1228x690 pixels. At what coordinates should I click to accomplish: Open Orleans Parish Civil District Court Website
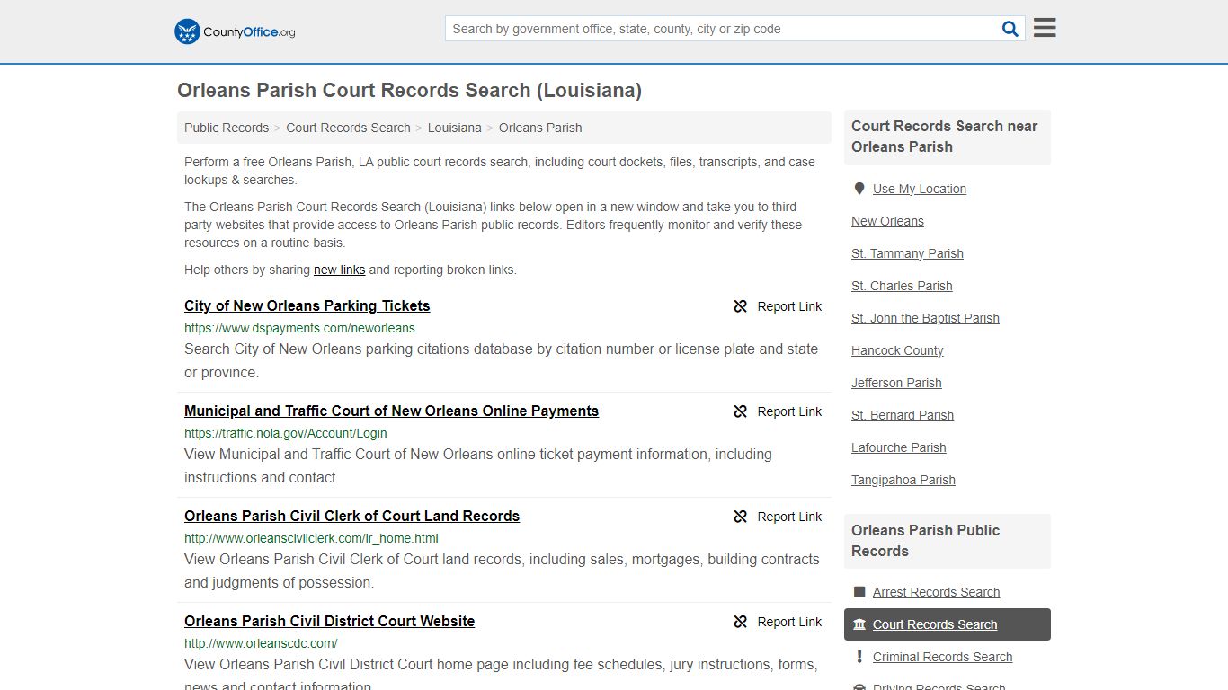[x=329, y=621]
